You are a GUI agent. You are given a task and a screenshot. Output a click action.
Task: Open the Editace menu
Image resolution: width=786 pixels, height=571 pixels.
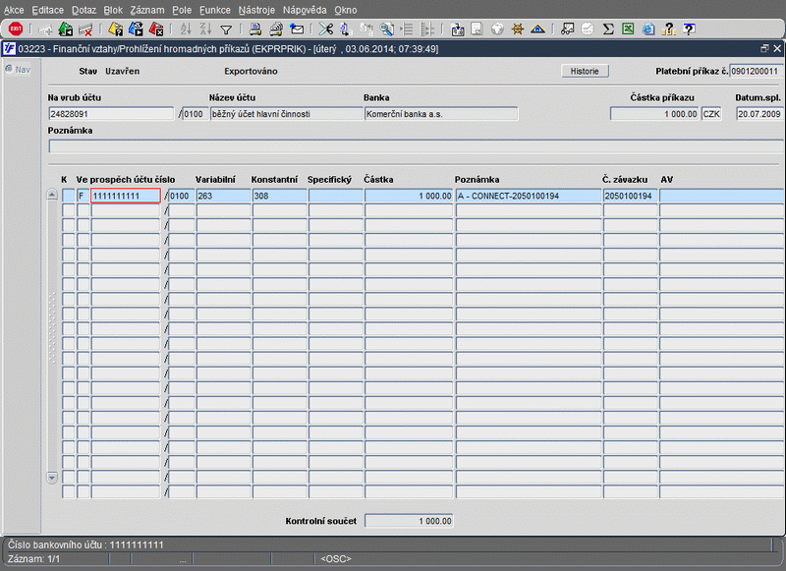coord(47,10)
